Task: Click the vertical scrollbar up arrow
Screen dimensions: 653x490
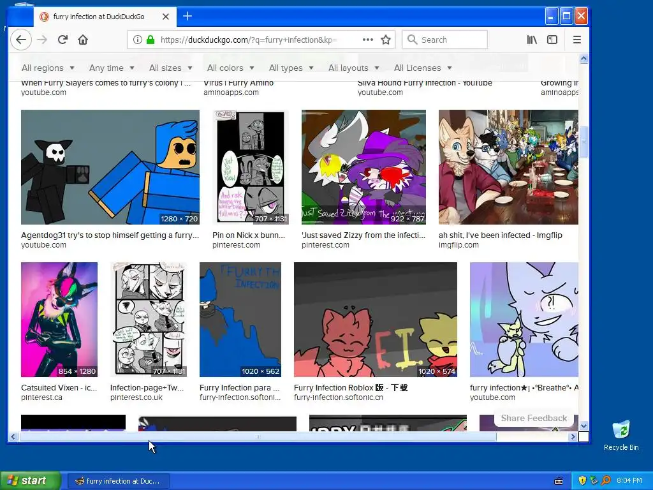Action: point(584,58)
